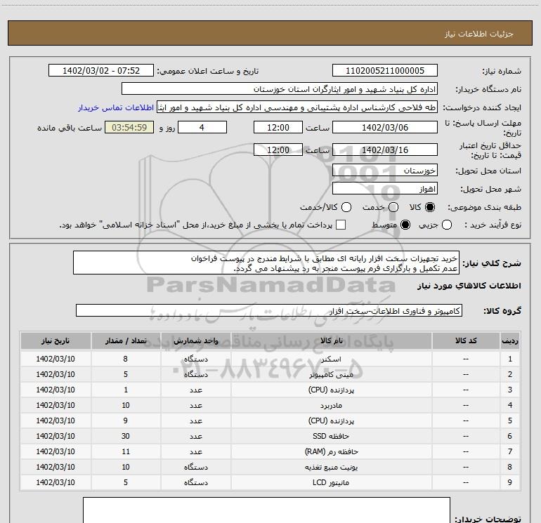Click the quantity 11 in RAM row

point(126,451)
